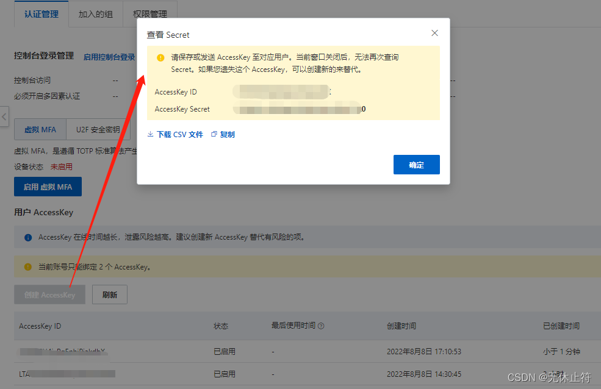Collapse the left sidebar using arrow handle
This screenshot has height=389, width=601.
coord(4,115)
